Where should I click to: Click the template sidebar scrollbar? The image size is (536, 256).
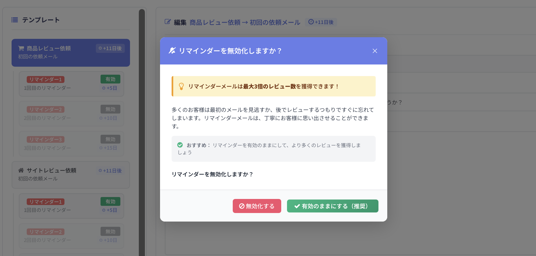[x=142, y=132]
